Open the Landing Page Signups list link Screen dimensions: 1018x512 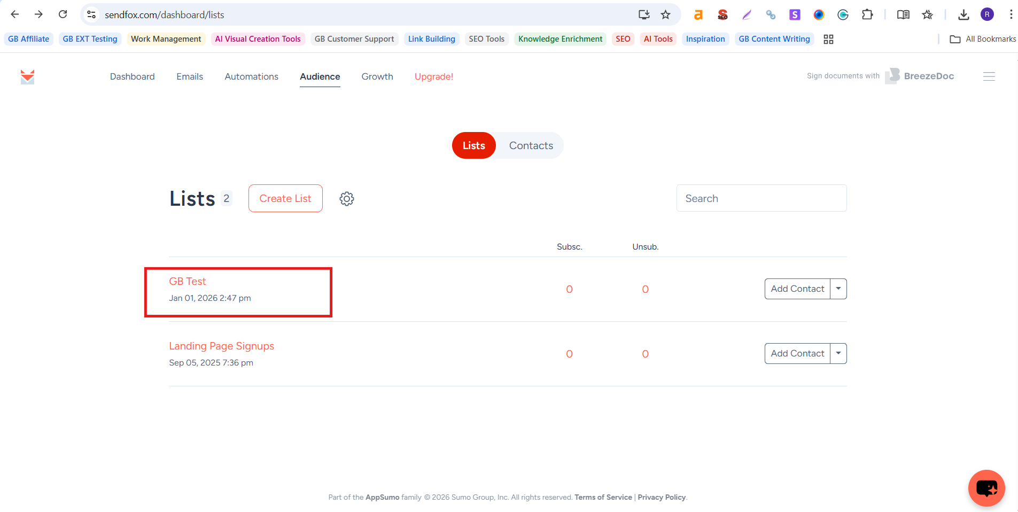221,346
